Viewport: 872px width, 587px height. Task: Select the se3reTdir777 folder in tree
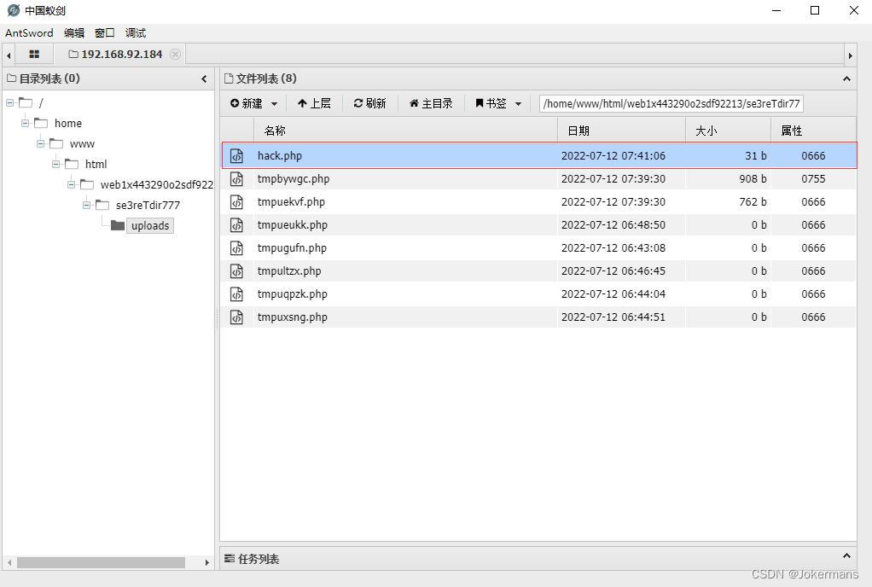tap(148, 205)
